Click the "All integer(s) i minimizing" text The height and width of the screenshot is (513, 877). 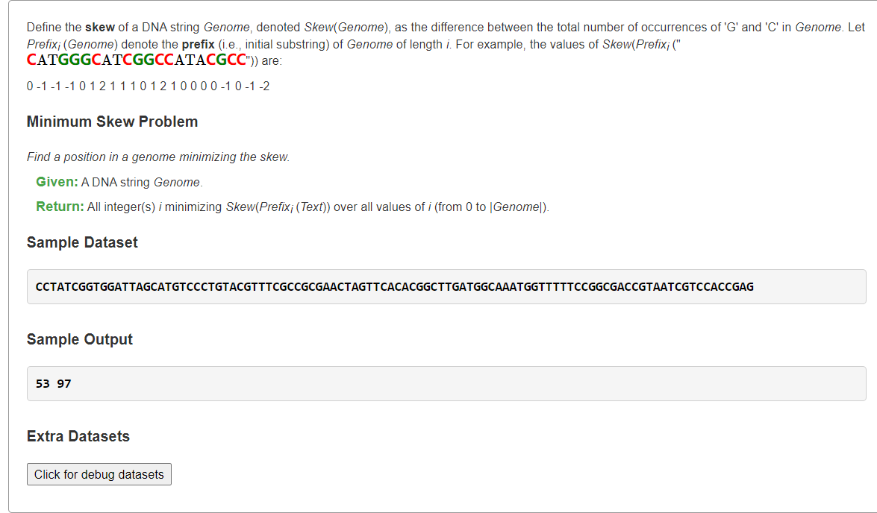pos(155,207)
